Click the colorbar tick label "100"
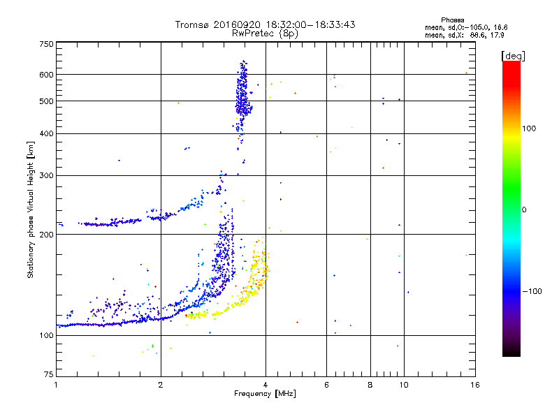Image resolution: width=559 pixels, height=419 pixels. point(529,128)
